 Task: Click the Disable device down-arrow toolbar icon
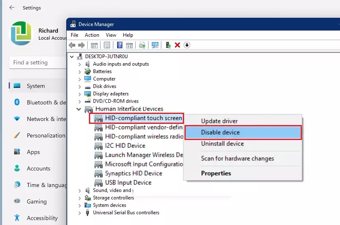187,45
